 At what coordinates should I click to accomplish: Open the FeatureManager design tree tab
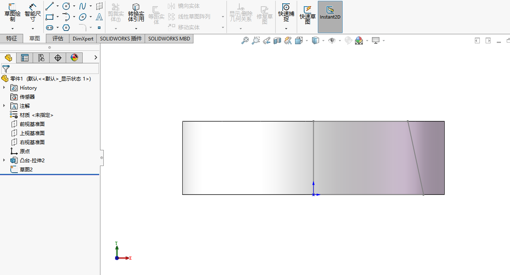click(x=8, y=58)
